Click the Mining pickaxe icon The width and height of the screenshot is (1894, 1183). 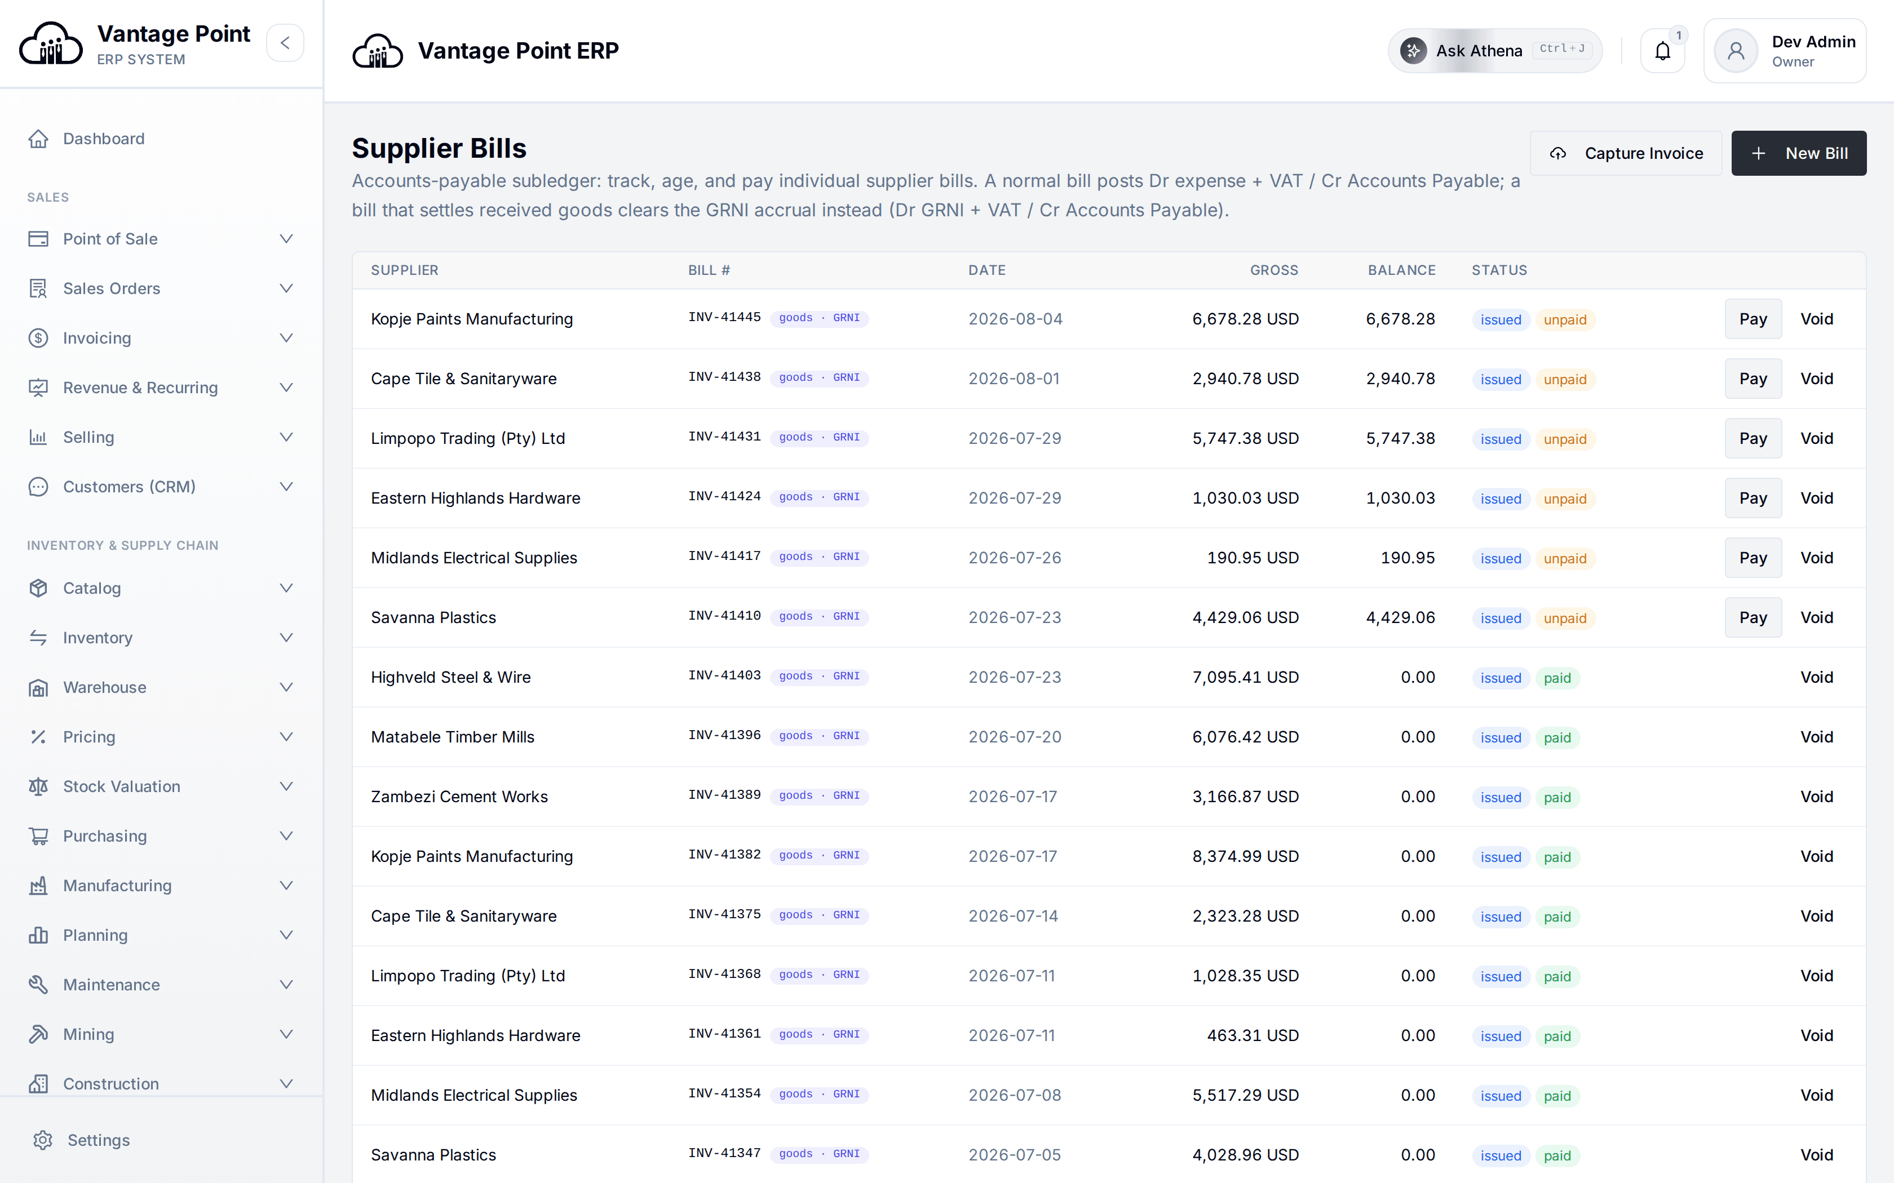38,1034
